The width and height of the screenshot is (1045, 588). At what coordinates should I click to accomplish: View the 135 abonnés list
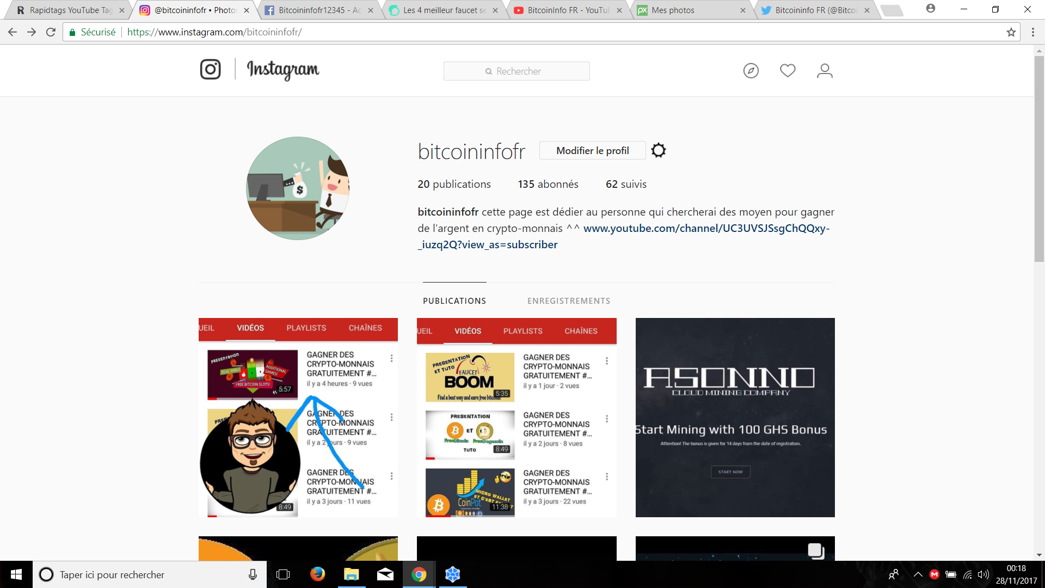point(548,184)
